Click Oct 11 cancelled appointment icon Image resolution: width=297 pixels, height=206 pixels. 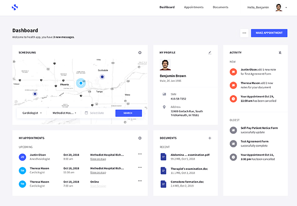[233, 157]
